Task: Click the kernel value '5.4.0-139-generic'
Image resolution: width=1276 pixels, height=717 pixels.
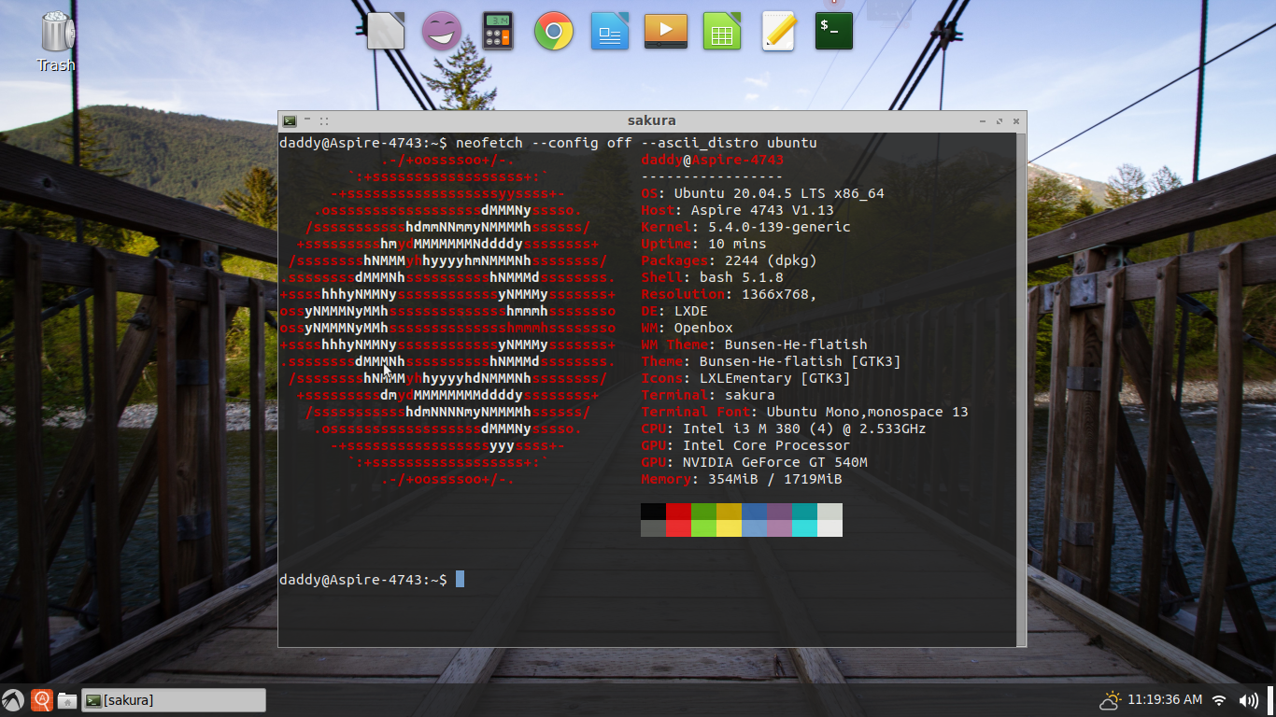Action: pos(779,227)
